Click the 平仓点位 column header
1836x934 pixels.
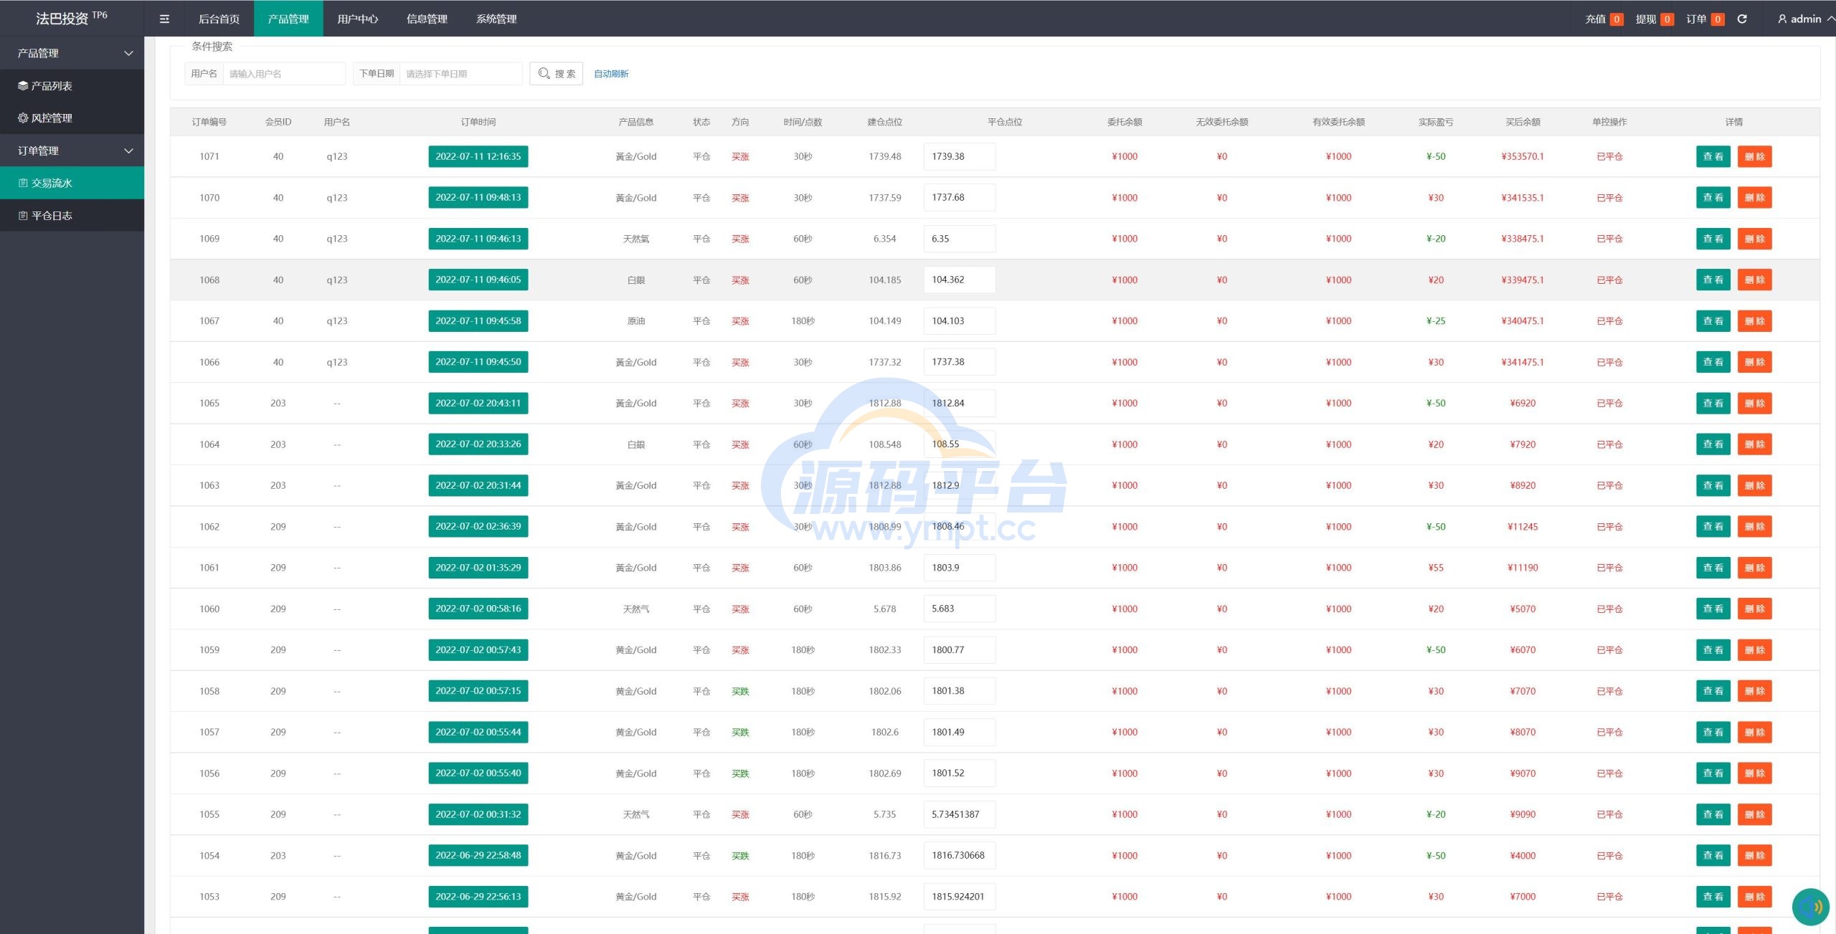(1004, 122)
